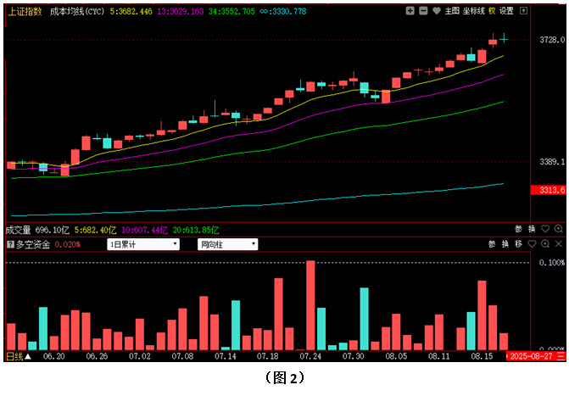This screenshot has width=569, height=396.
Task: Click the up-arrow box icon at top right
Action: (x=523, y=11)
